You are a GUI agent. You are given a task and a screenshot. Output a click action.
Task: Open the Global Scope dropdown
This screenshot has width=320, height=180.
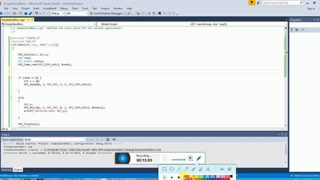144,24
